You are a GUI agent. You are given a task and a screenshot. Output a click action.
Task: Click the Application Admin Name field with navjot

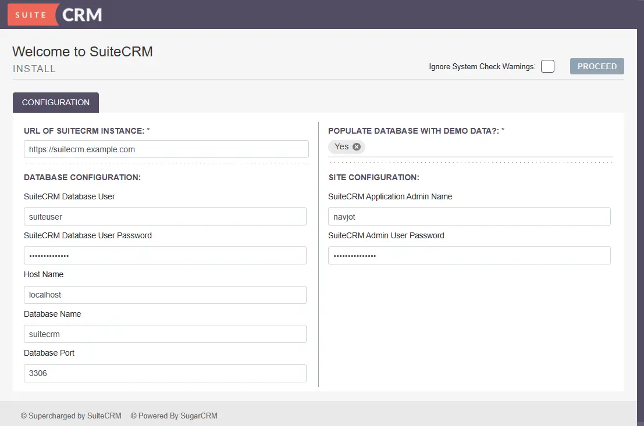tap(469, 217)
